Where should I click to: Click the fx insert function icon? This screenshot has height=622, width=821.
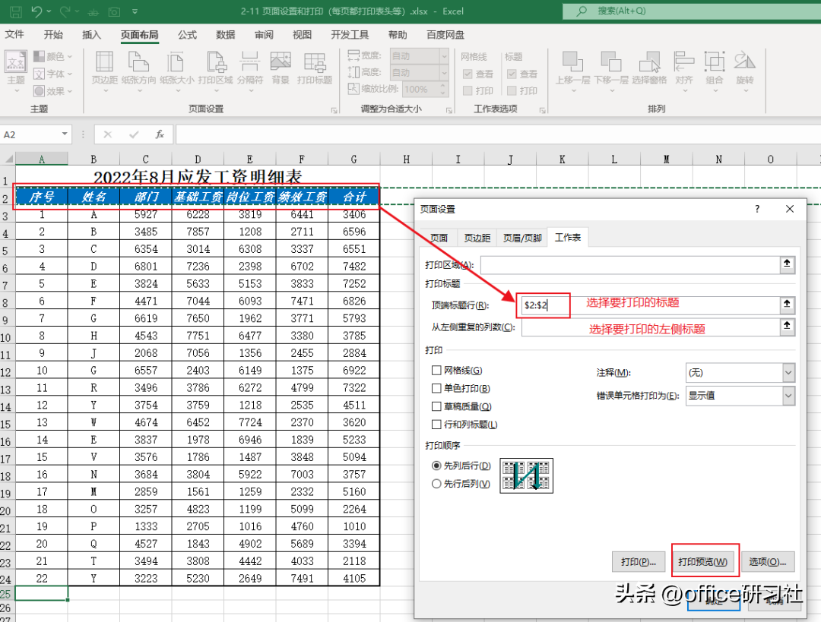[160, 134]
